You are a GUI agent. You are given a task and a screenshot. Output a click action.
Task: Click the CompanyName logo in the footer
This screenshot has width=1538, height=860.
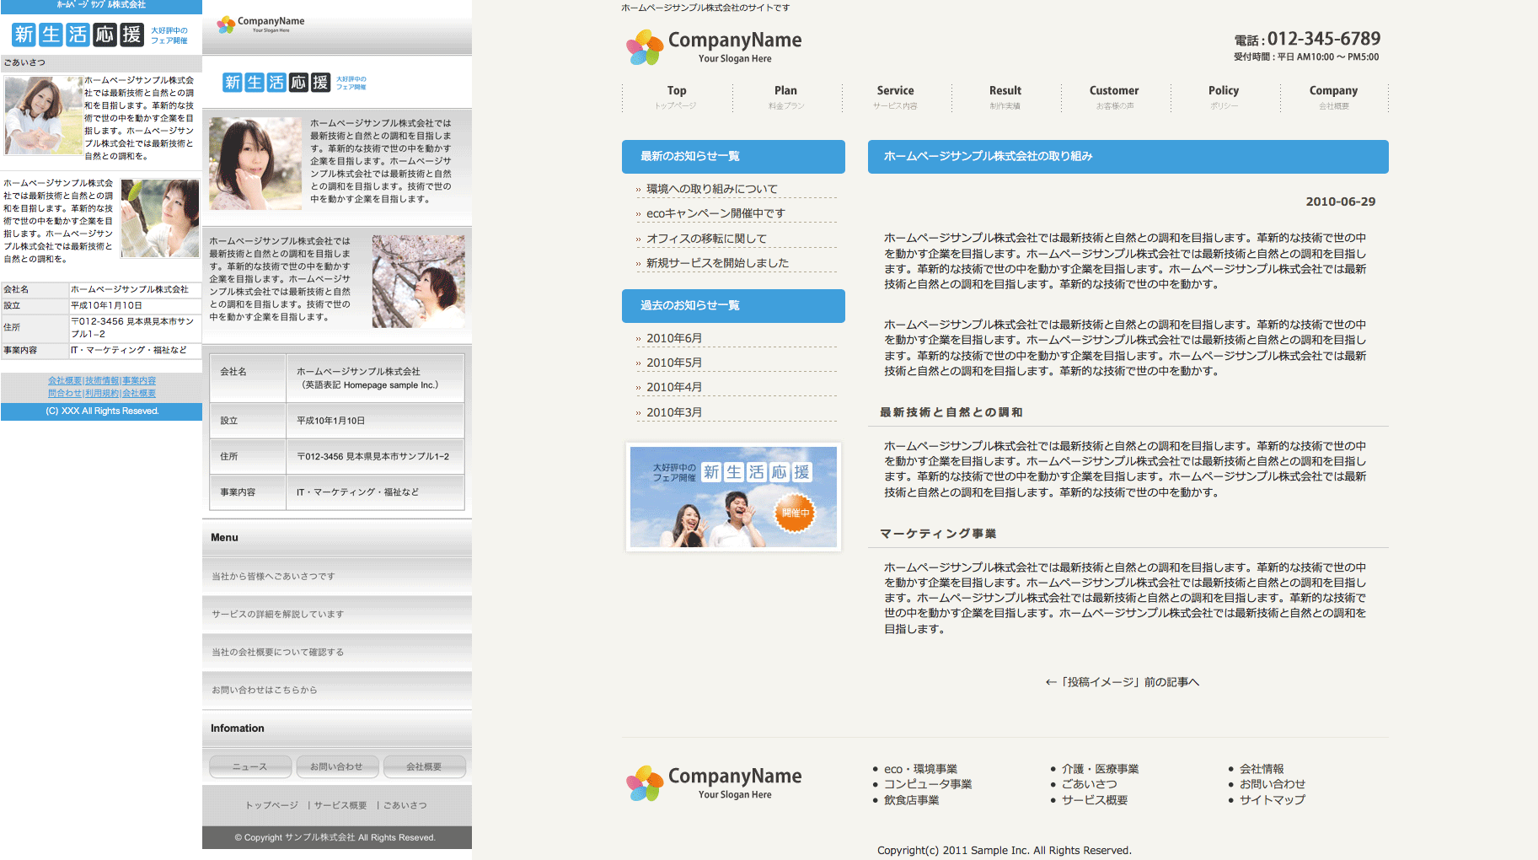coord(713,783)
